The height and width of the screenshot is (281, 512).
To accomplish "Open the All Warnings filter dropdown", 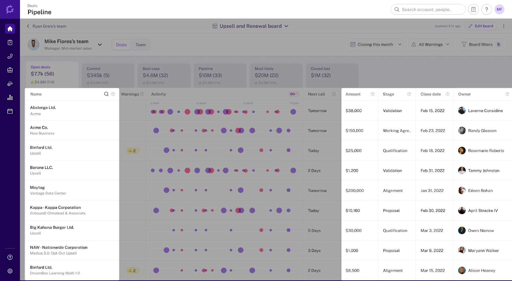I will (x=431, y=44).
